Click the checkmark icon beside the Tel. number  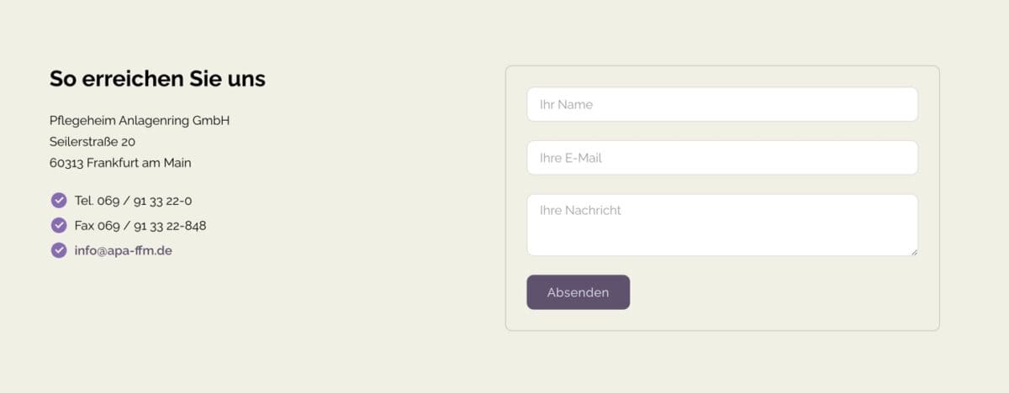(x=59, y=200)
